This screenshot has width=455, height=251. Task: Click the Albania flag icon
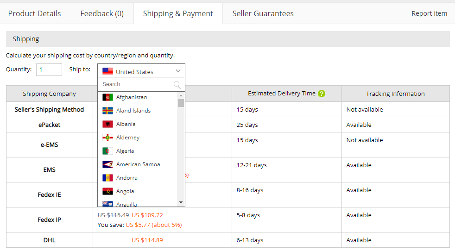[x=107, y=124]
